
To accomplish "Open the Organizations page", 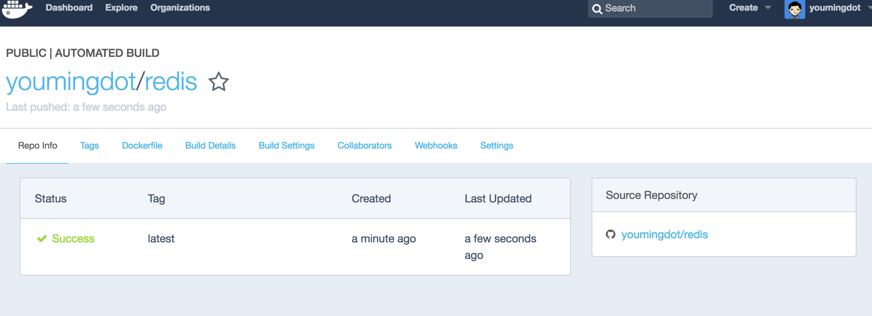I will pos(180,8).
